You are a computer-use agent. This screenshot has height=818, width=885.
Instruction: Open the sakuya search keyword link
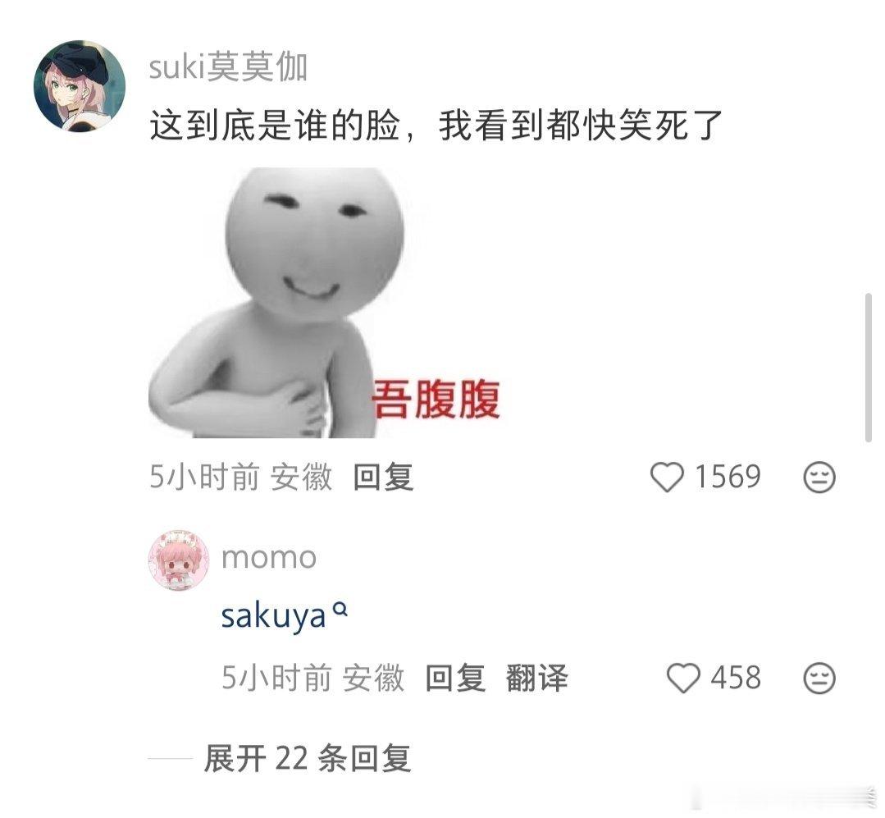coord(273,616)
